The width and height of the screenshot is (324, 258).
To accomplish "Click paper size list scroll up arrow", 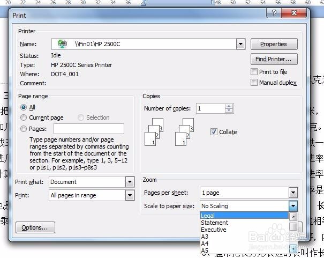I will click(x=293, y=216).
